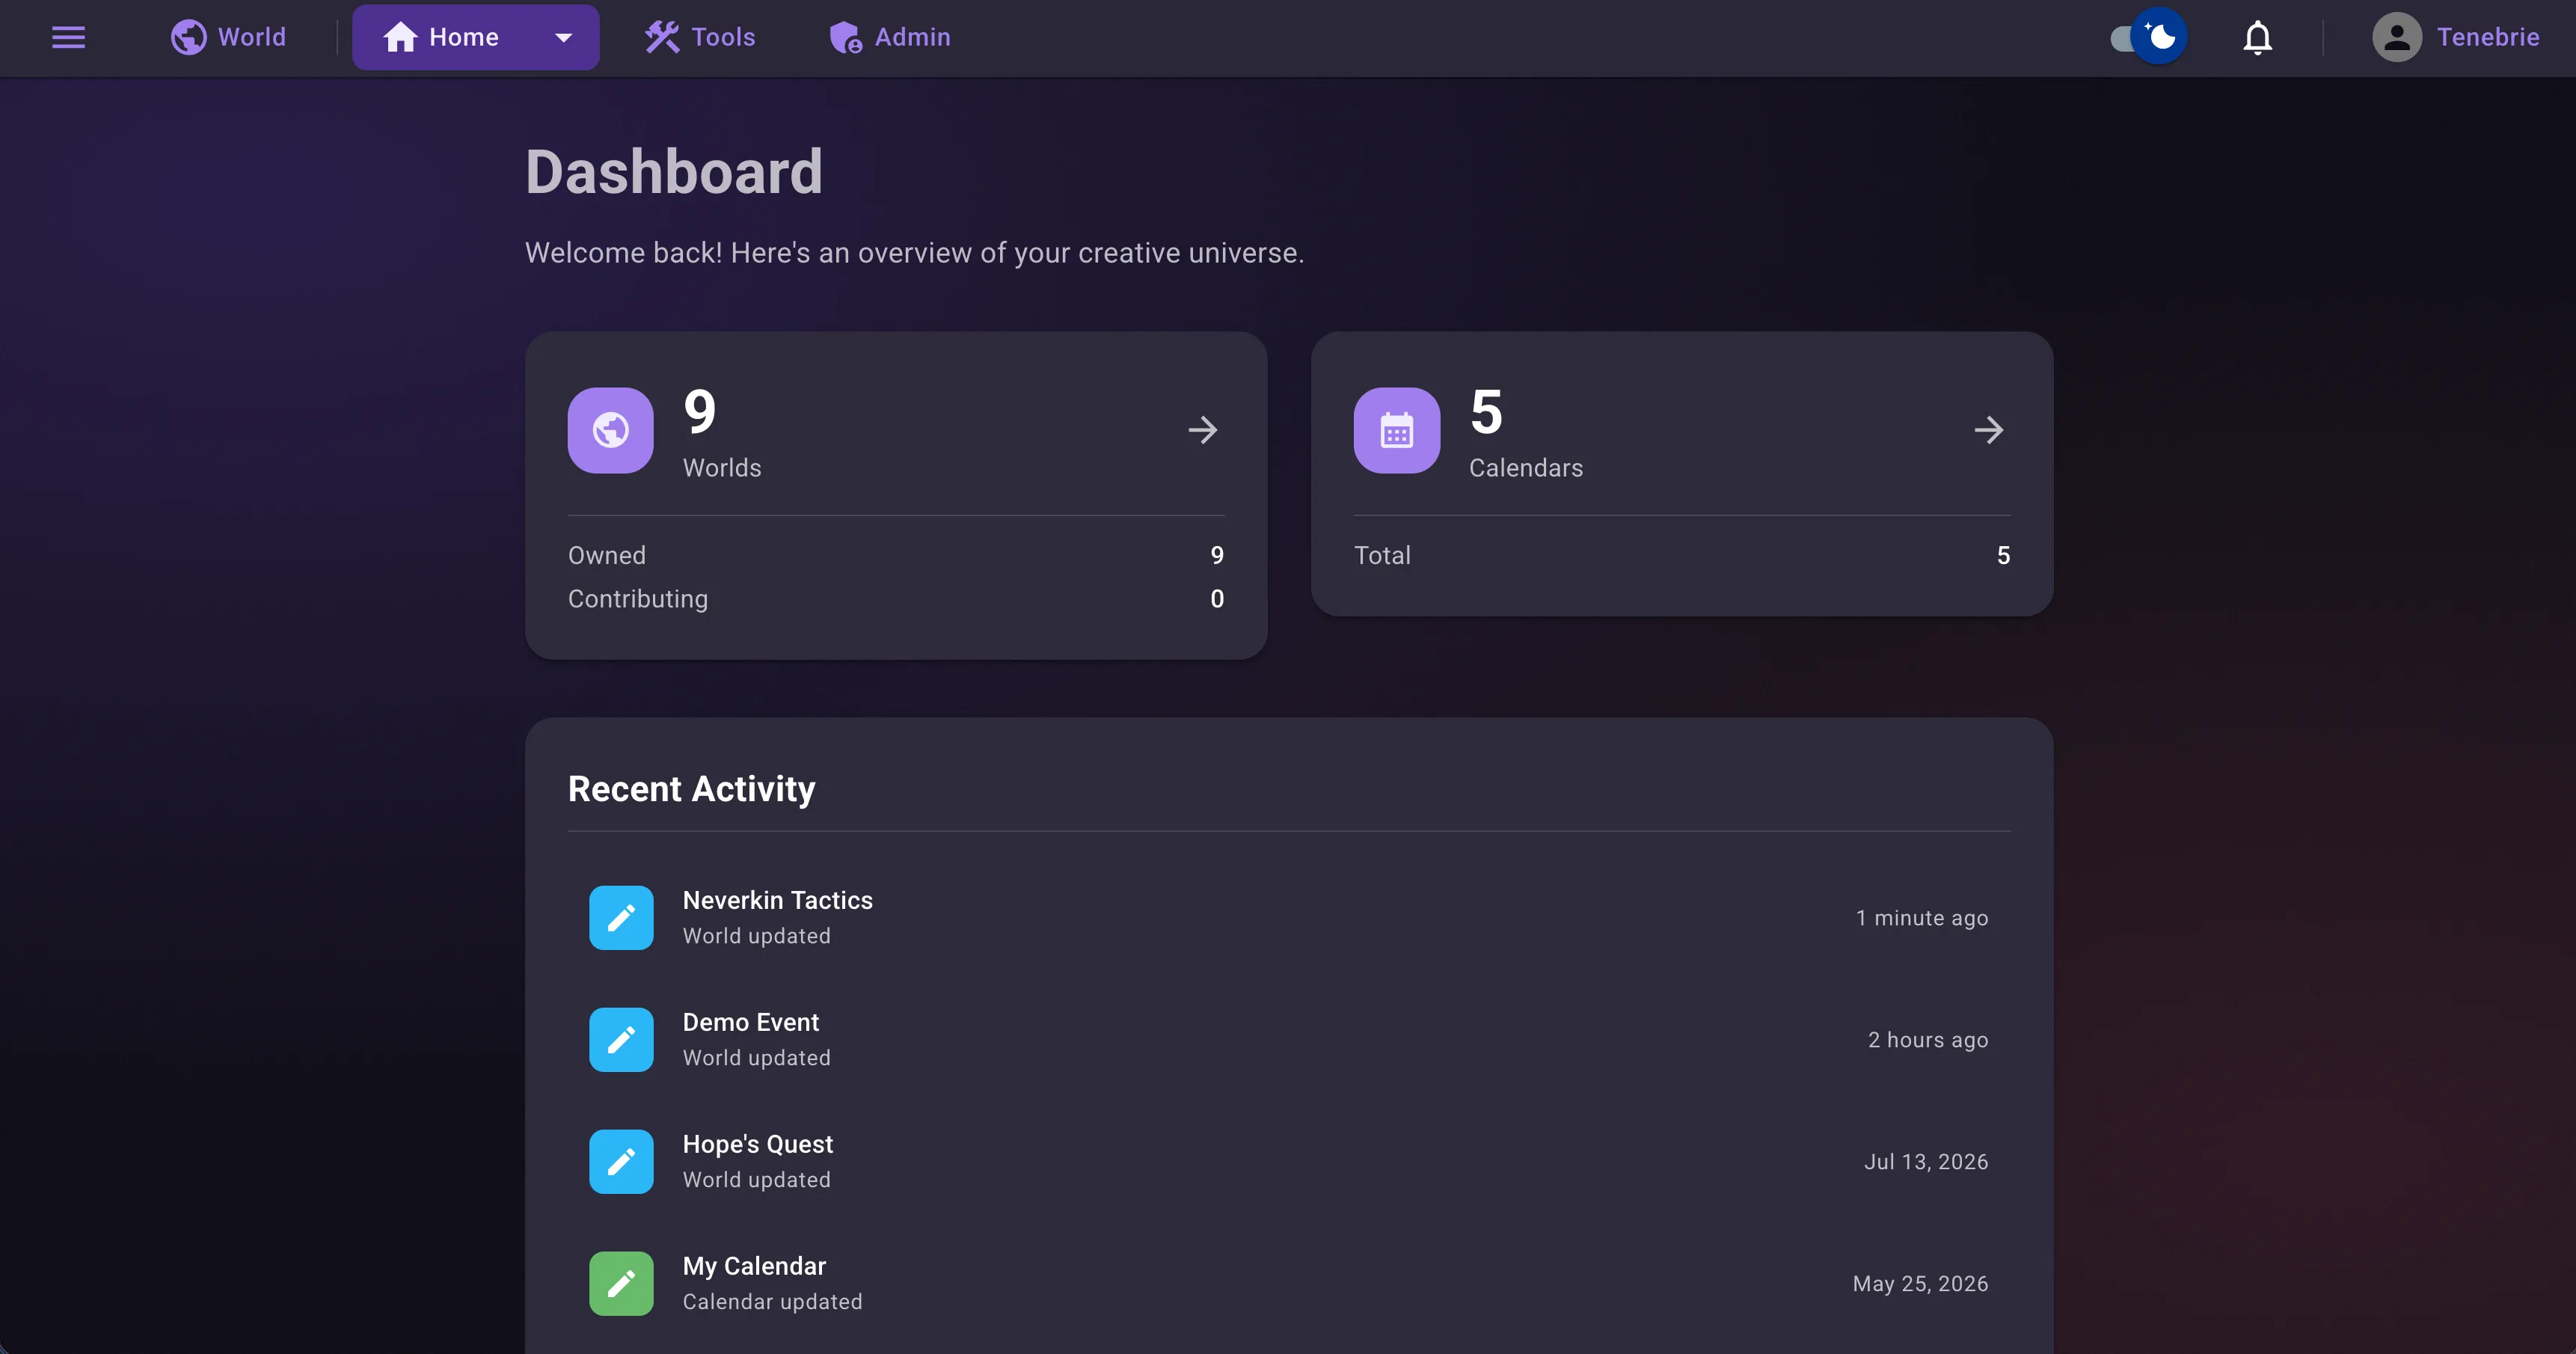Open the Hope's Quest activity entry
This screenshot has width=2576, height=1354.
1289,1161
